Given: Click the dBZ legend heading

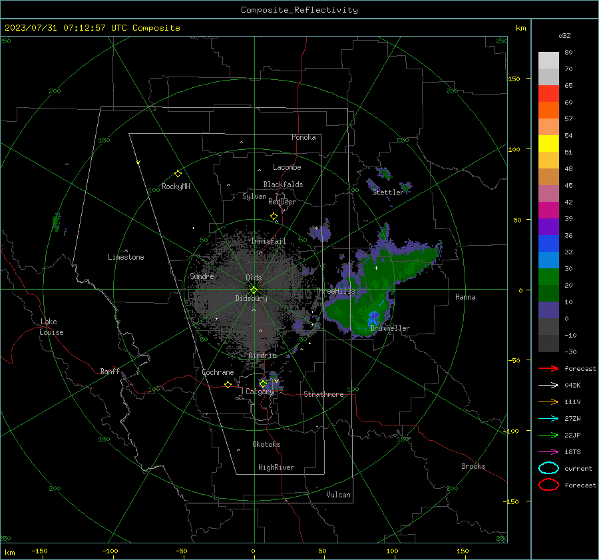Looking at the screenshot, I should 564,35.
